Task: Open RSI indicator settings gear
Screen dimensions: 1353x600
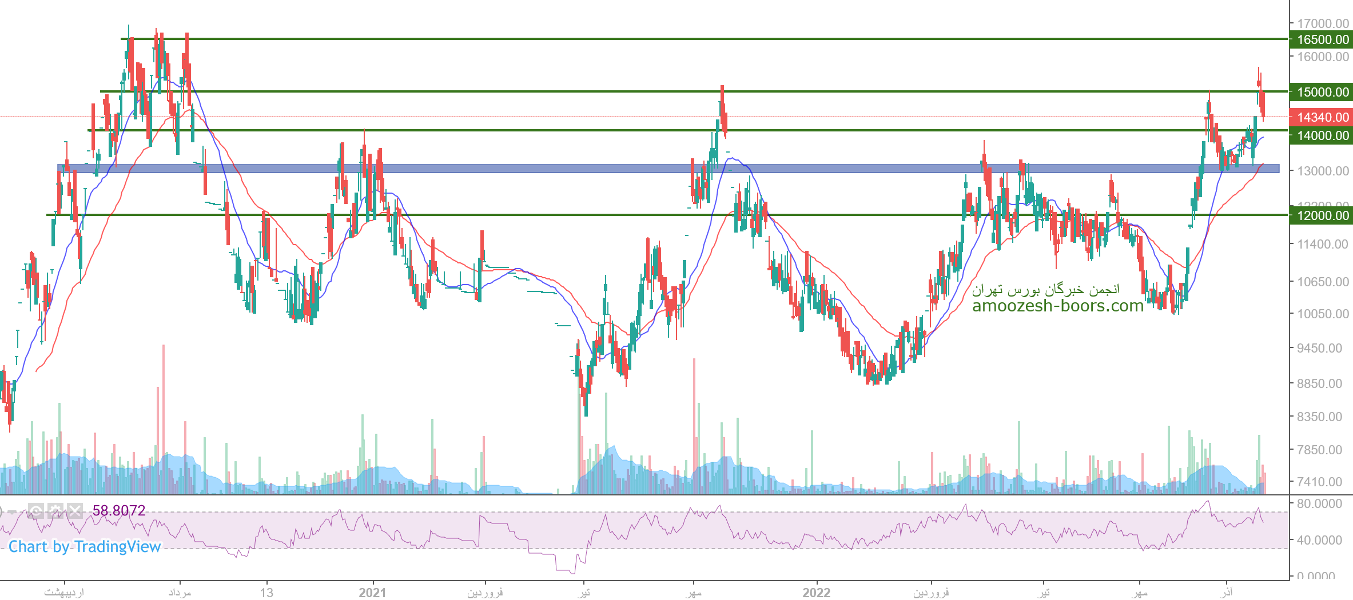Action: [55, 510]
